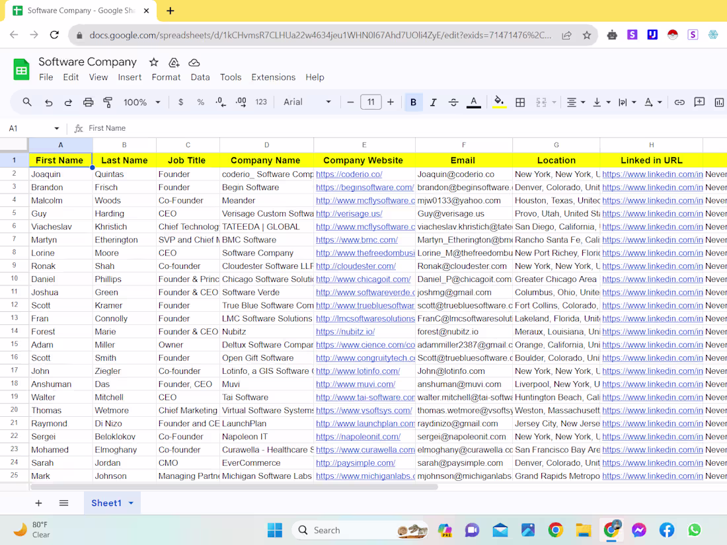727x545 pixels.
Task: Star the Software Company document
Action: [x=154, y=62]
